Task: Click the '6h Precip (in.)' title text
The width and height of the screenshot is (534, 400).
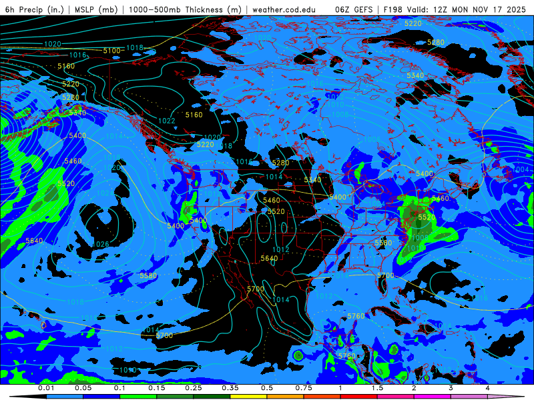Action: click(35, 9)
